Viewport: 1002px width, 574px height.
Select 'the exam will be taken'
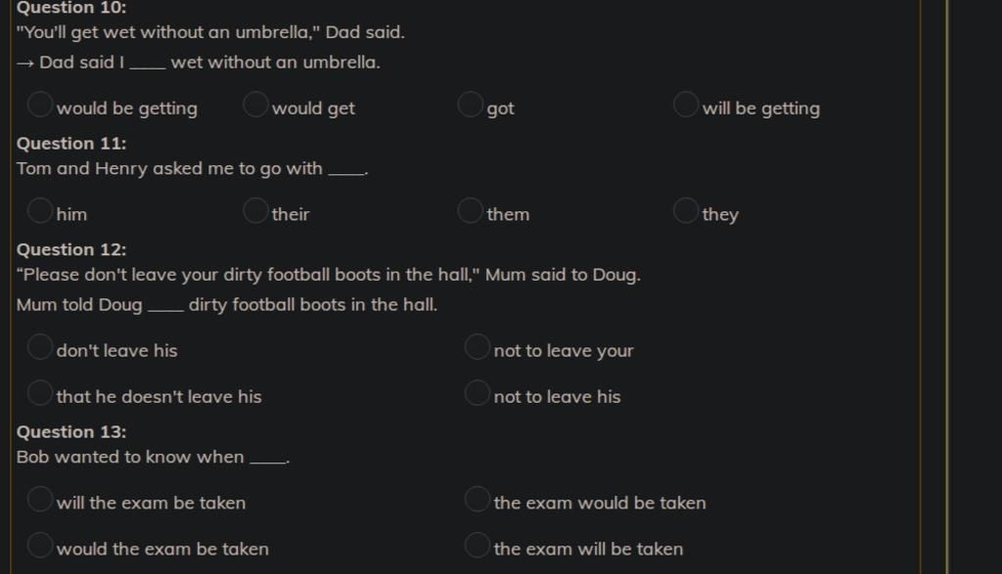click(478, 545)
